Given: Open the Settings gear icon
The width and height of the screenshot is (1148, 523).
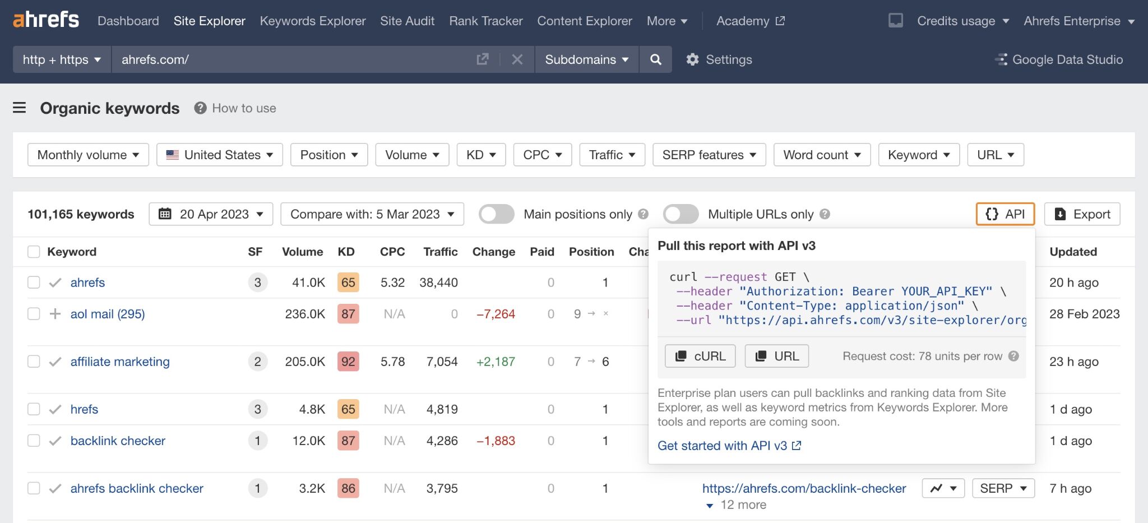Looking at the screenshot, I should [x=693, y=59].
